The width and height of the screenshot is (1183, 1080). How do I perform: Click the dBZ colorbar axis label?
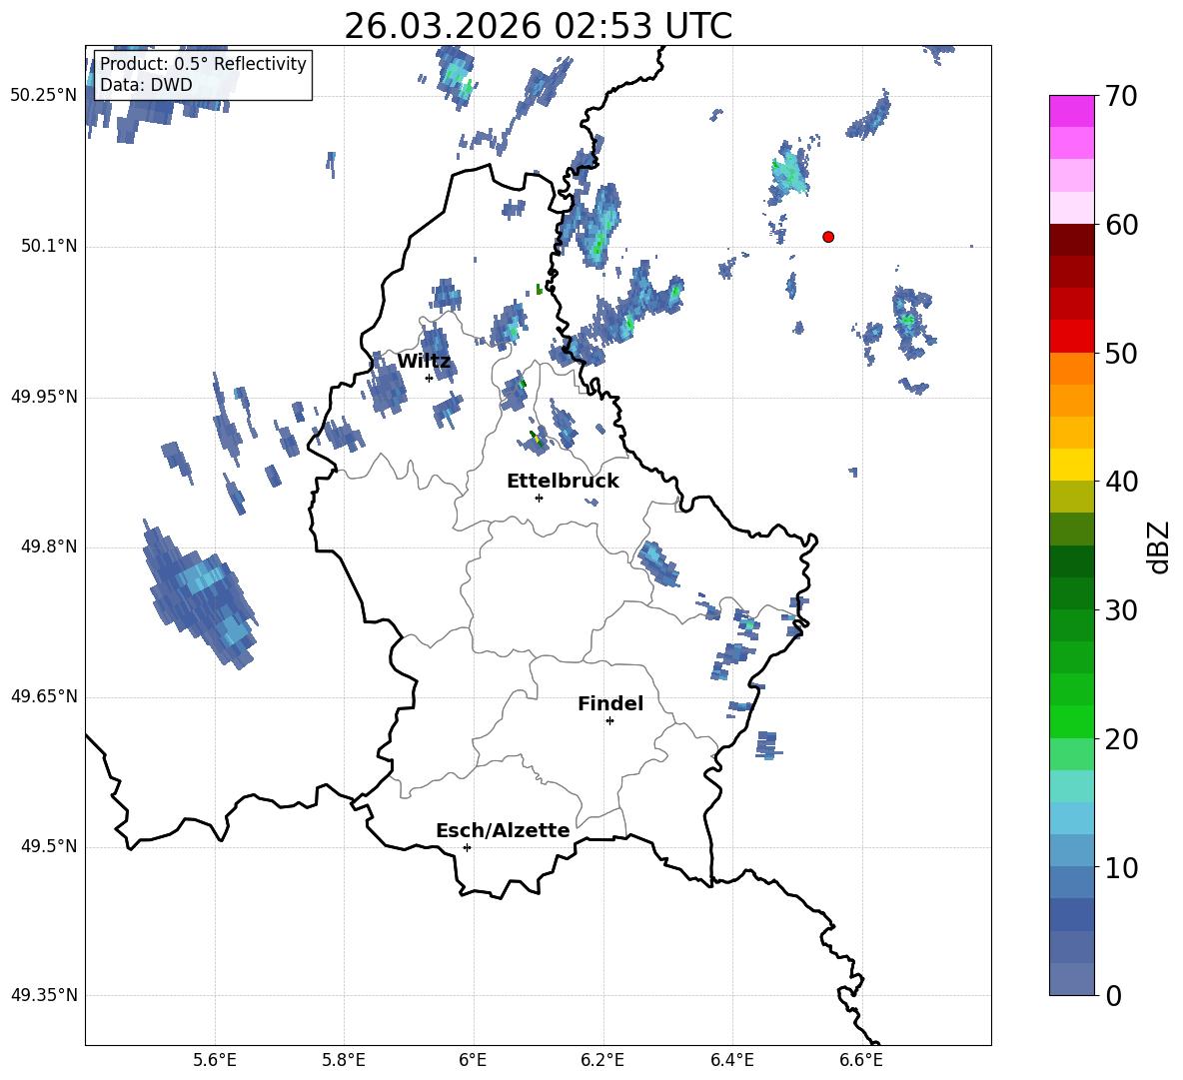pos(1160,547)
